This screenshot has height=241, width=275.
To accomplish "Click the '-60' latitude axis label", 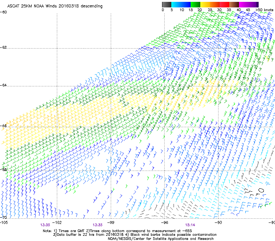I will pyautogui.click(x=3, y=12).
